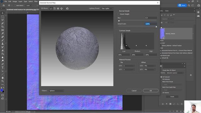Open Source Selected Layer(s) dropdown
This screenshot has width=201, height=113.
coord(175,73)
